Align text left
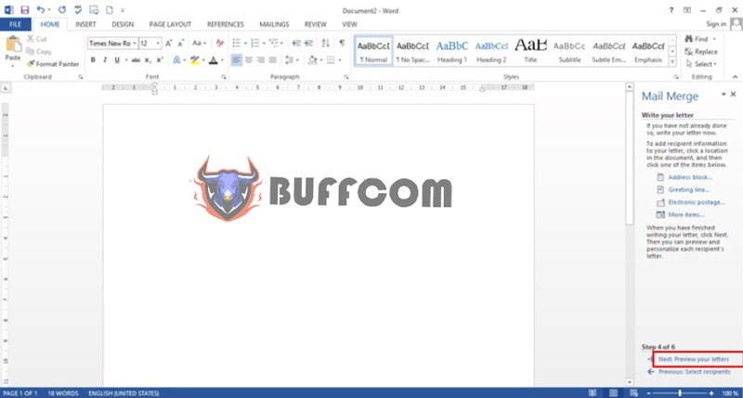Viewport: 743px width, 398px height. [x=236, y=60]
